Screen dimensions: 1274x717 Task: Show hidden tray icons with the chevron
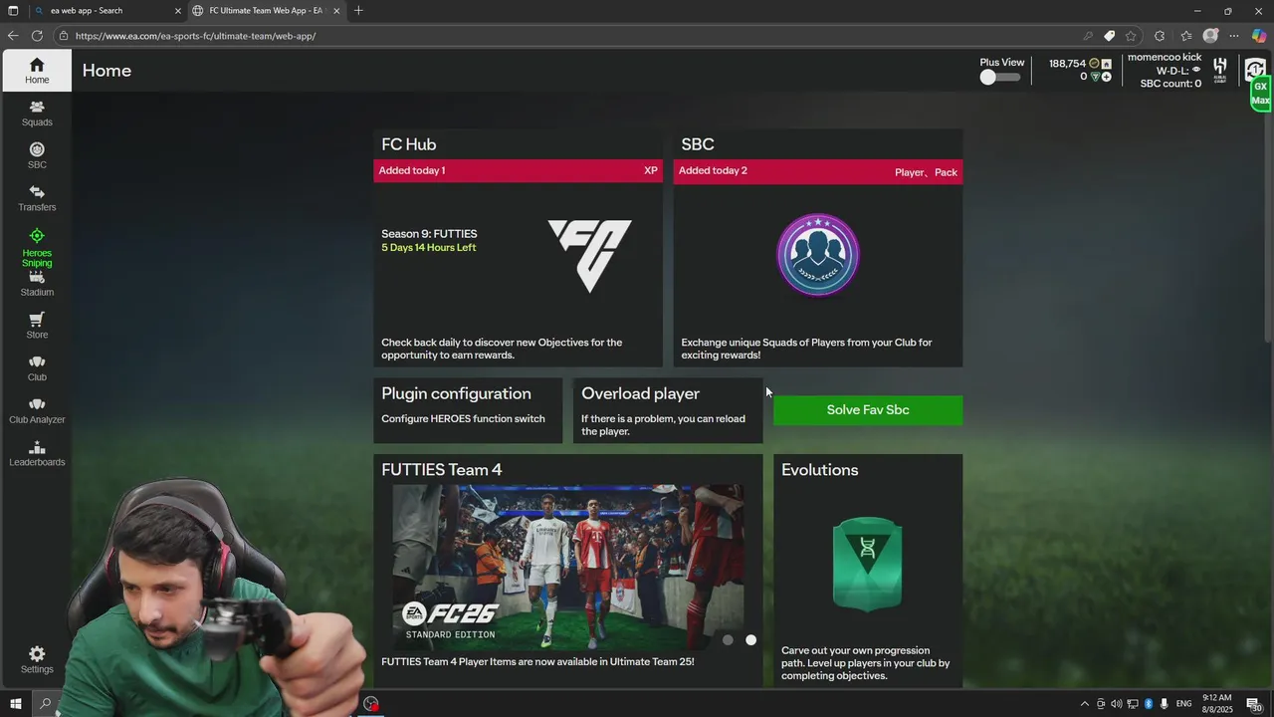coord(1085,704)
